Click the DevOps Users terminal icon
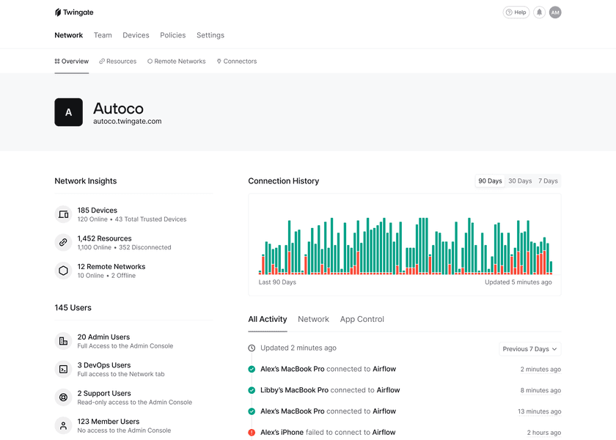The image size is (616, 440). pos(63,369)
